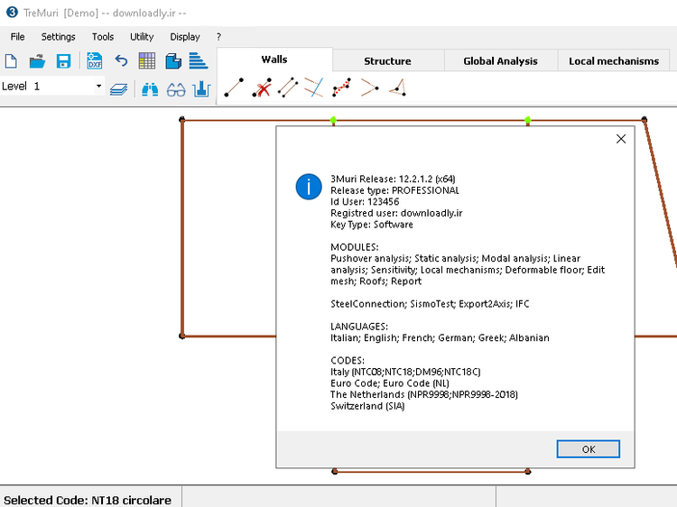The width and height of the screenshot is (677, 507).
Task: Switch to the Walls tab
Action: [274, 60]
